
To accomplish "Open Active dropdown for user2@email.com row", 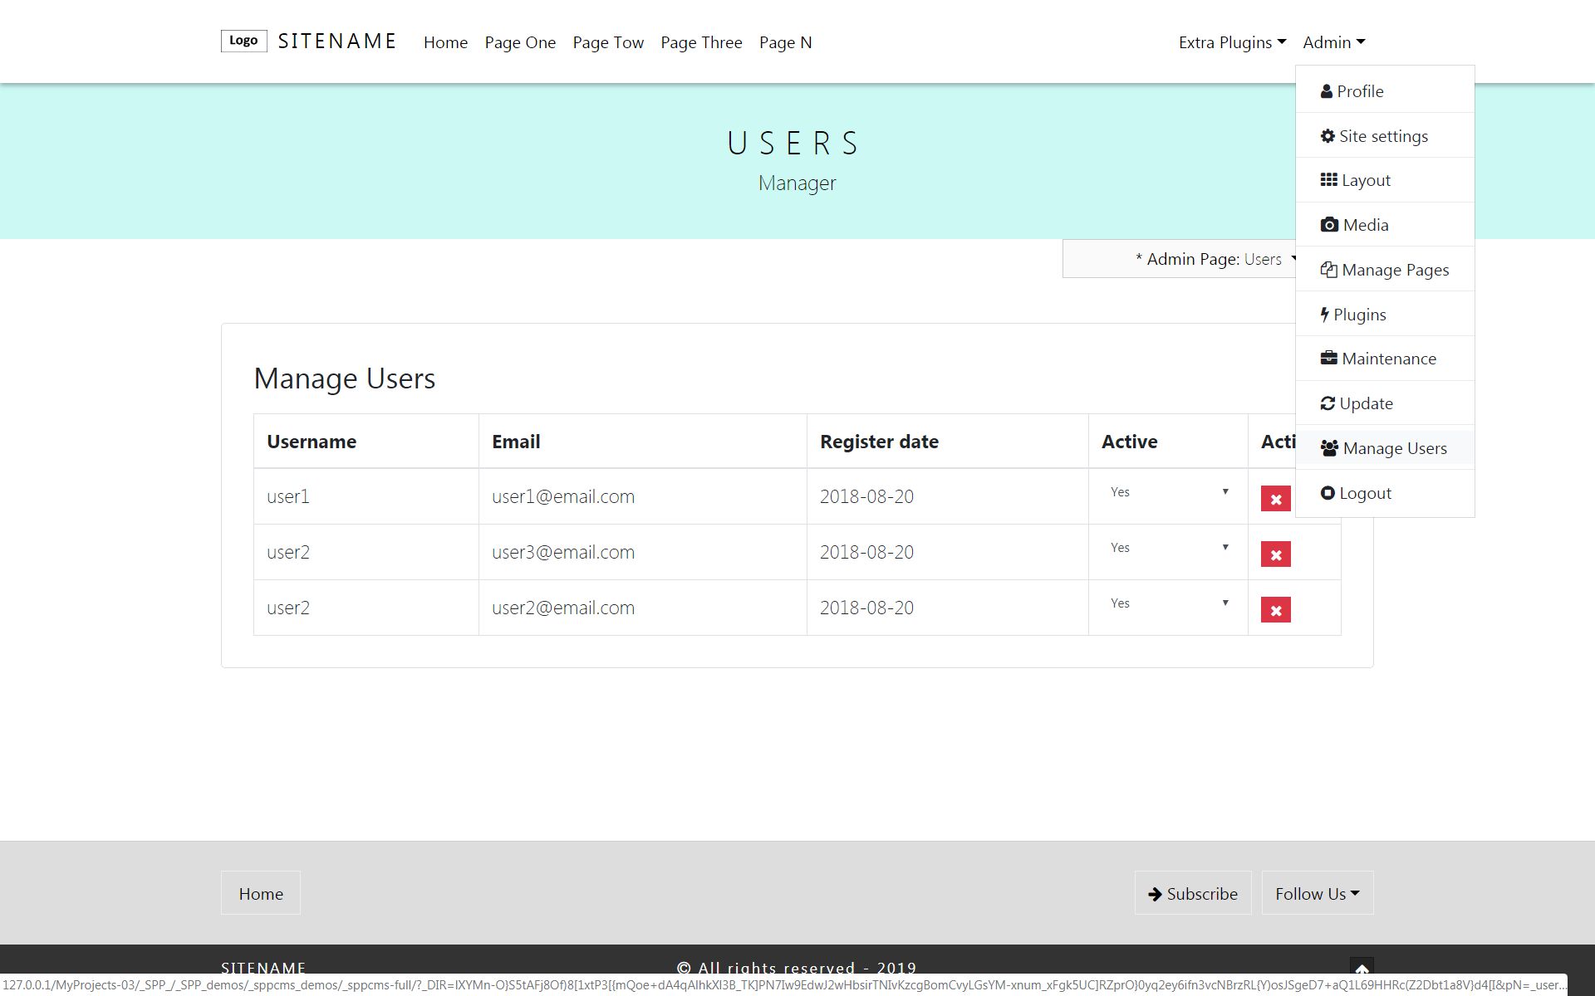I will point(1168,603).
